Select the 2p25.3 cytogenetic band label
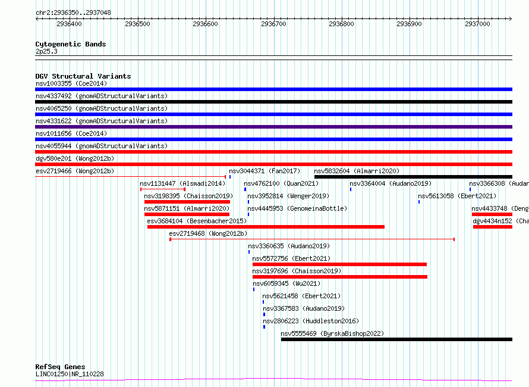 (x=46, y=51)
